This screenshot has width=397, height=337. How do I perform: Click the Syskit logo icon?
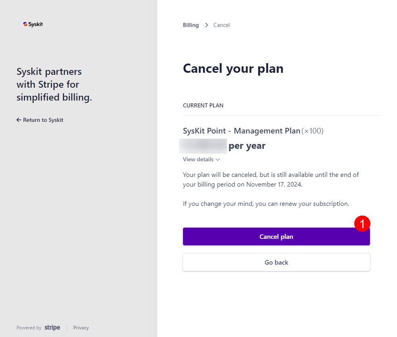pos(25,24)
